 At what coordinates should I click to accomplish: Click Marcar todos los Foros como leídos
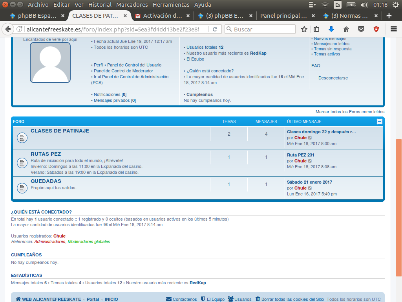click(x=350, y=112)
